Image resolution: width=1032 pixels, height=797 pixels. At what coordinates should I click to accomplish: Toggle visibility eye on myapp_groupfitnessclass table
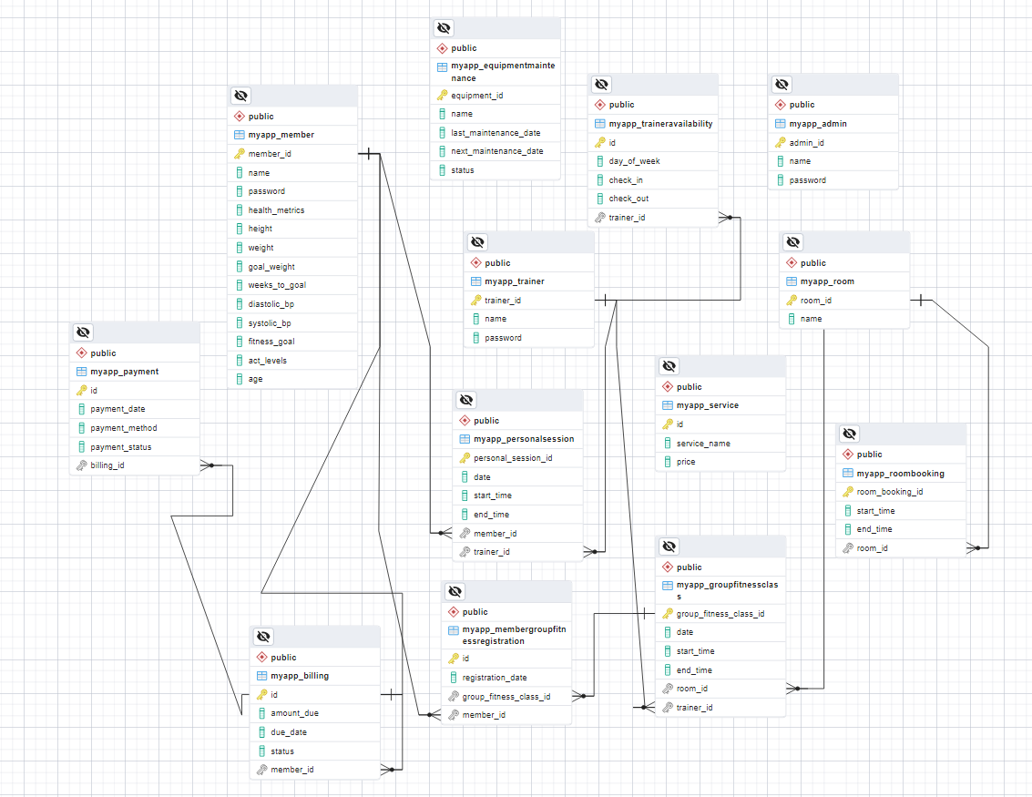click(x=669, y=547)
